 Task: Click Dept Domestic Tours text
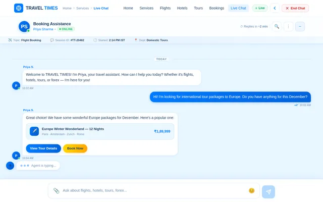point(153,40)
